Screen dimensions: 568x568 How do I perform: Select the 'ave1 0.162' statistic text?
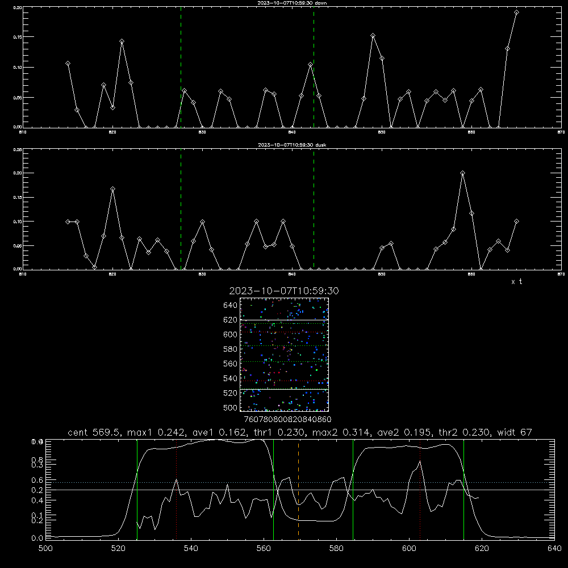click(219, 432)
